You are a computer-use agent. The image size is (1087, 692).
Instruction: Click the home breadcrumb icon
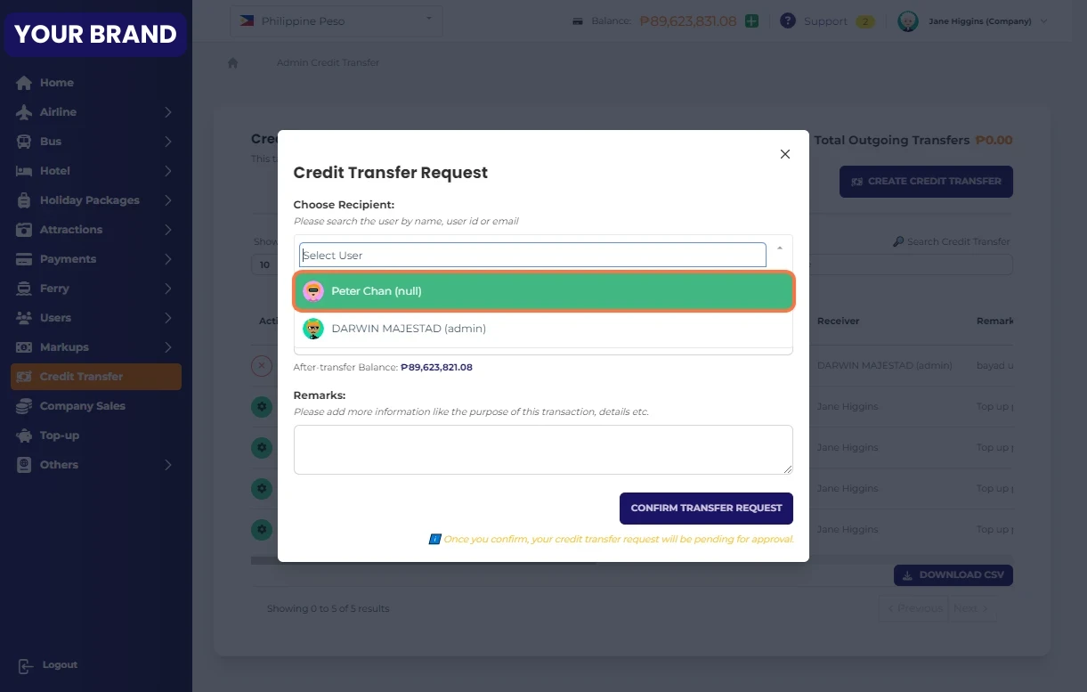(x=233, y=63)
